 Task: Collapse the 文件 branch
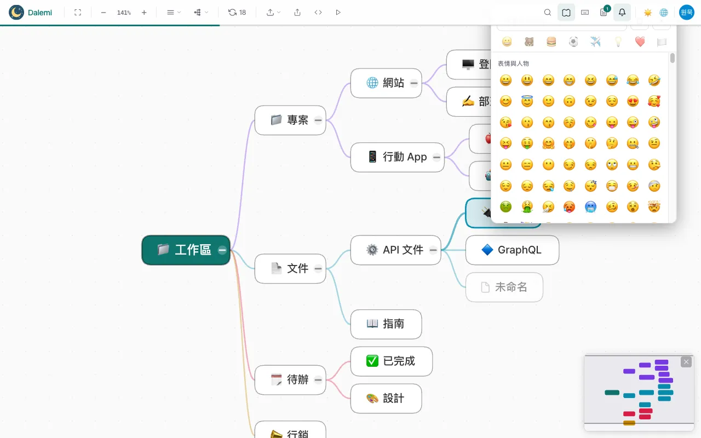(318, 269)
